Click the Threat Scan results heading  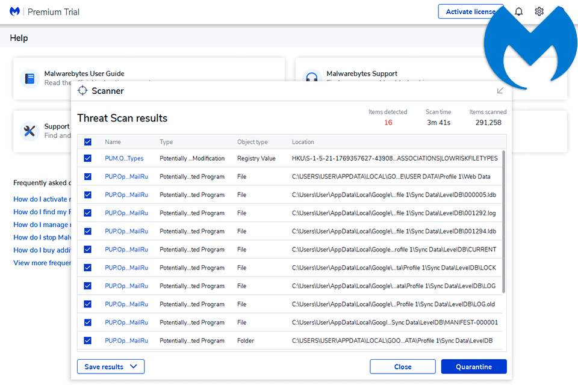click(x=122, y=118)
